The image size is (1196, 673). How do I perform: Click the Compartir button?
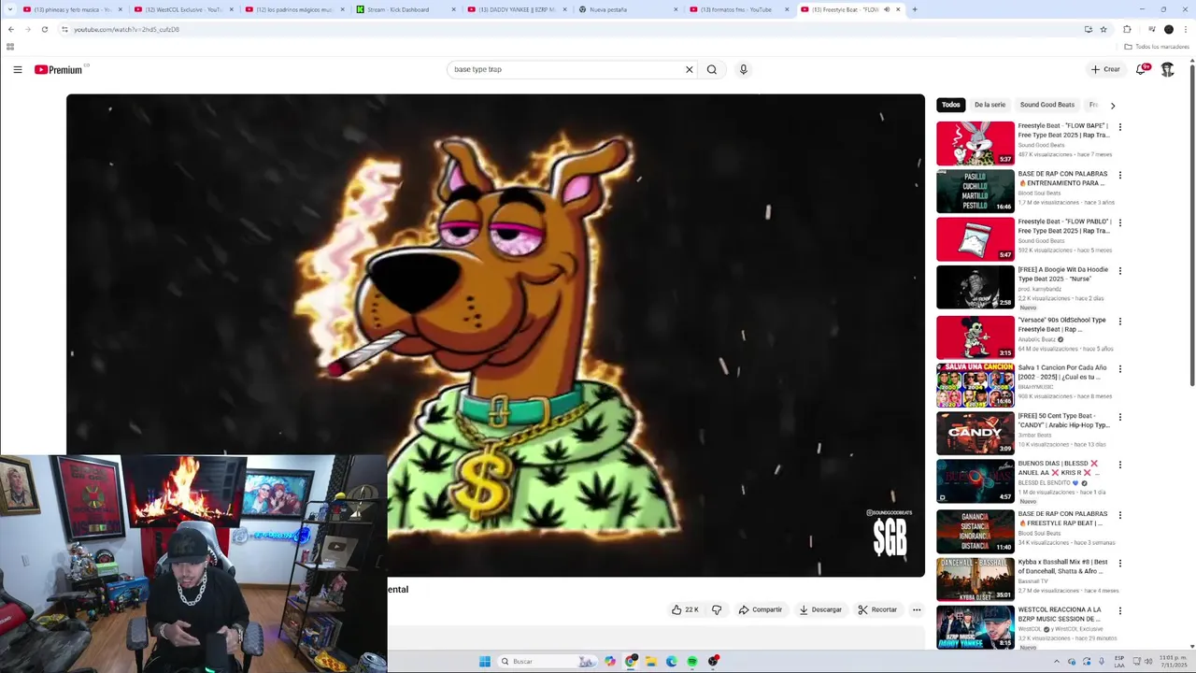click(760, 609)
